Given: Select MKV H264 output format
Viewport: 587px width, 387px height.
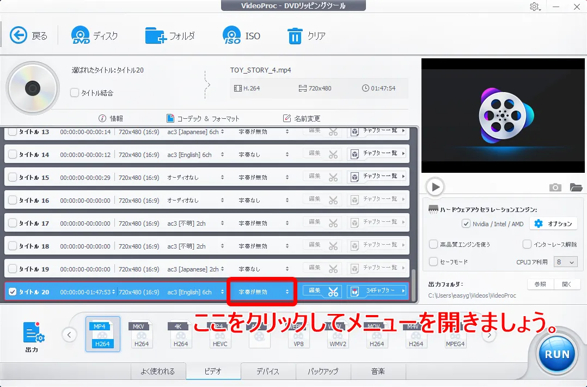Looking at the screenshot, I should pyautogui.click(x=142, y=335).
